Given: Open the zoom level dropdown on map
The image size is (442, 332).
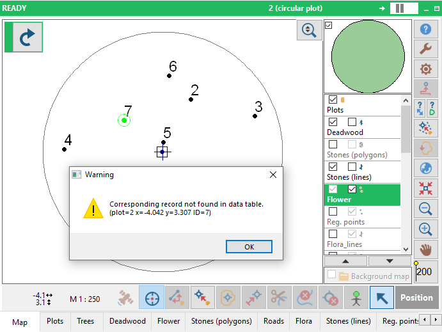Looking at the screenshot, I should (310, 30).
